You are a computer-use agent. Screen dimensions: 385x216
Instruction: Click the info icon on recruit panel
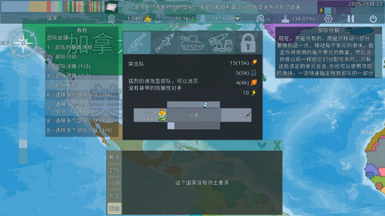coord(245,26)
